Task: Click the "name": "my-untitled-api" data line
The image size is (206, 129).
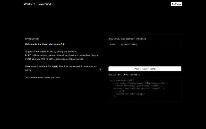Action: pos(130,94)
